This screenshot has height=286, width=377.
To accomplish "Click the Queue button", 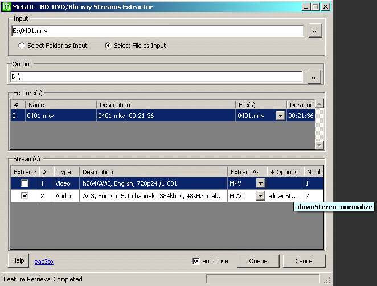I will tap(258, 261).
